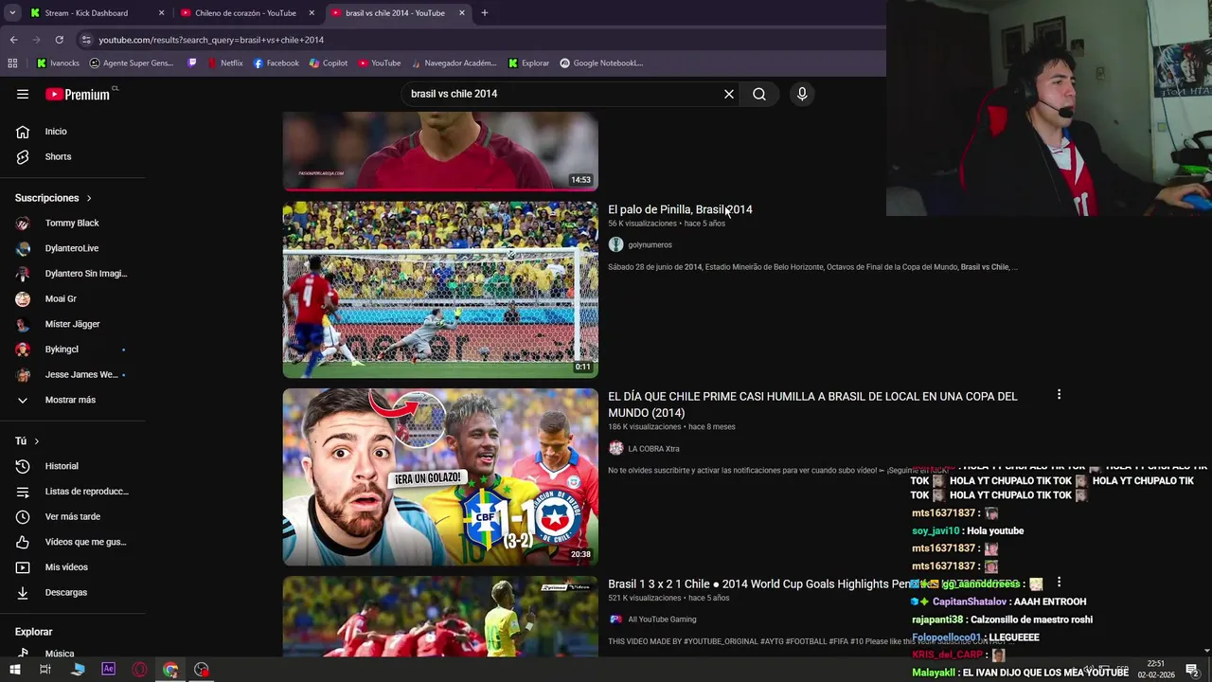Viewport: 1212px width, 682px height.
Task: Open Chrome tab search dropdown
Action: (12, 13)
